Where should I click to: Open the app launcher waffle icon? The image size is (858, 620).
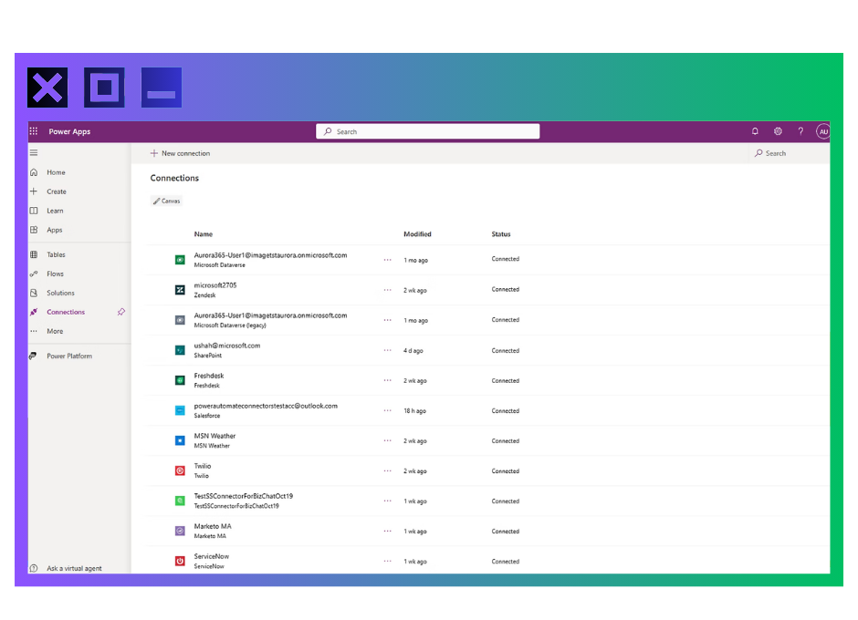(34, 131)
